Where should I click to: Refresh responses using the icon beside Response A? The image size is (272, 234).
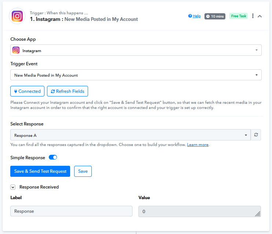point(256,135)
